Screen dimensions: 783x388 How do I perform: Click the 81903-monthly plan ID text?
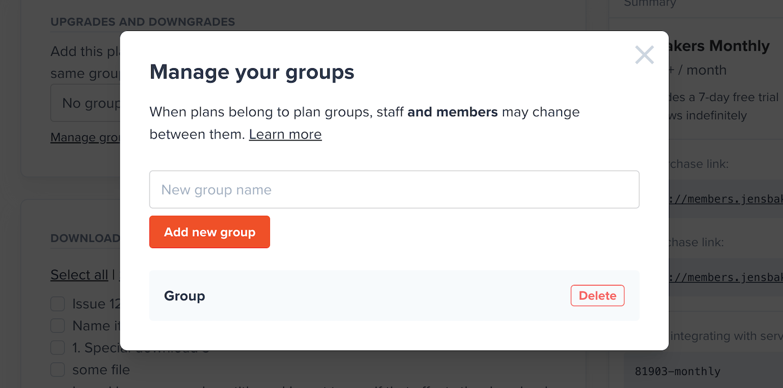[x=678, y=372]
